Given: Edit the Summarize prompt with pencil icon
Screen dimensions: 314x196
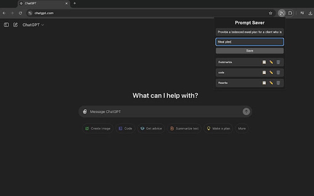Looking at the screenshot, I should click(x=271, y=62).
